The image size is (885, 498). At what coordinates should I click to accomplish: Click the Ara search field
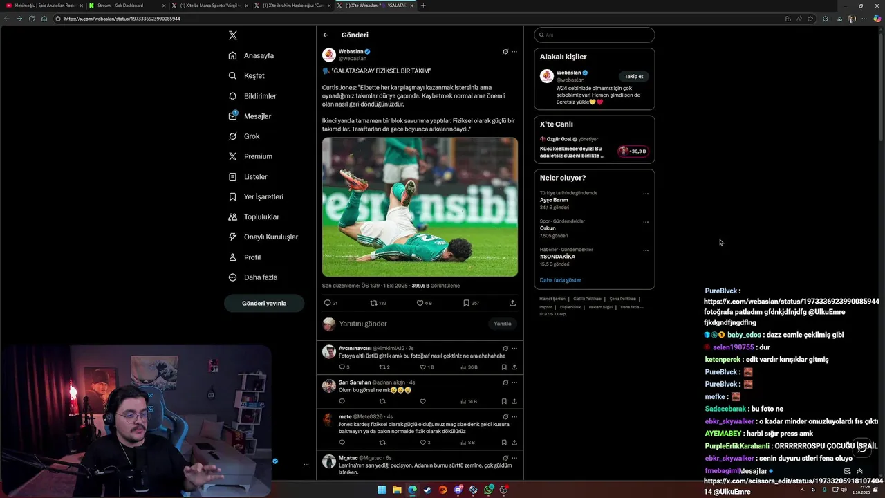[595, 35]
